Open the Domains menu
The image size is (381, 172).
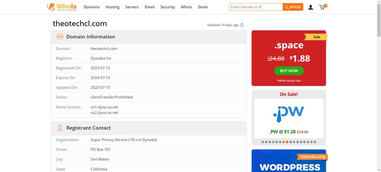pos(91,7)
